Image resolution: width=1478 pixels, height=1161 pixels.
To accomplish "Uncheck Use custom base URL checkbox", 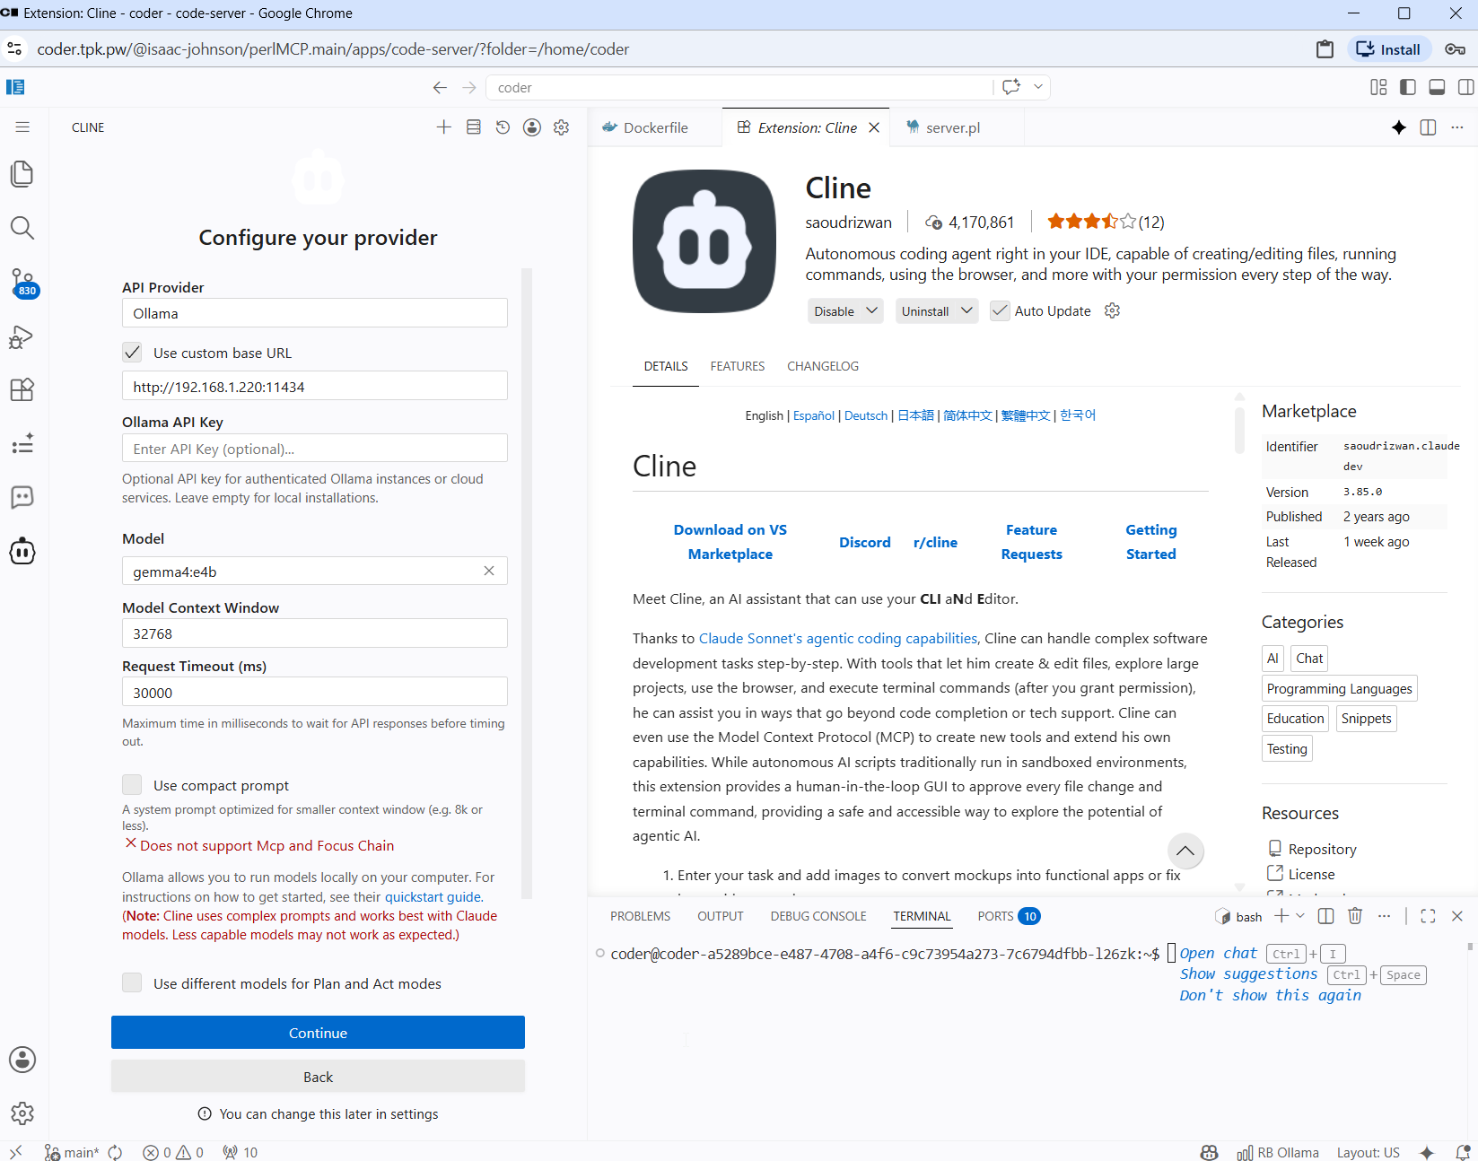I will click(132, 353).
